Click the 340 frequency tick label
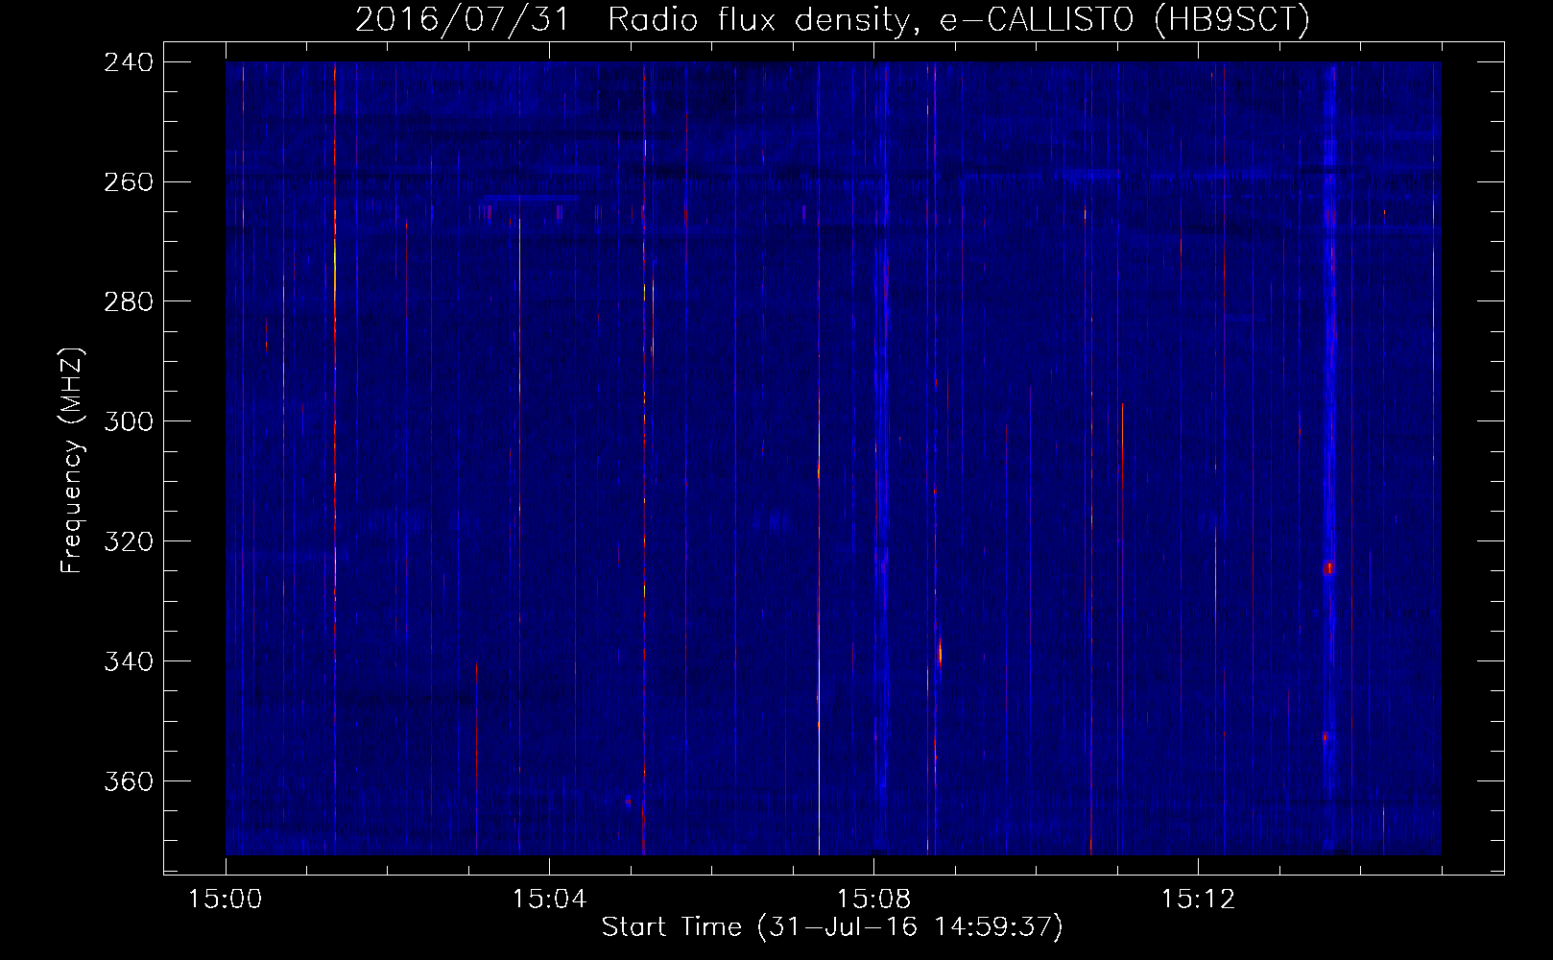Viewport: 1553px width, 960px height. tap(128, 662)
